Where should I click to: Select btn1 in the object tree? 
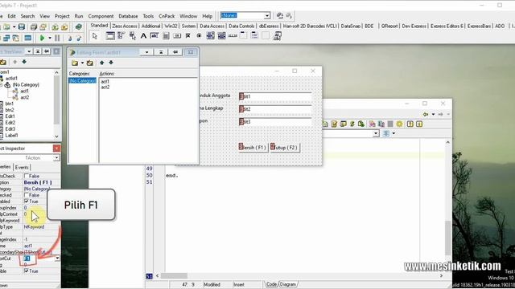pos(9,104)
